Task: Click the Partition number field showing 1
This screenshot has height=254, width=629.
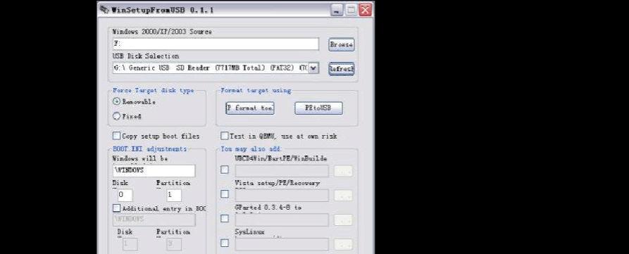Action: pyautogui.click(x=174, y=195)
